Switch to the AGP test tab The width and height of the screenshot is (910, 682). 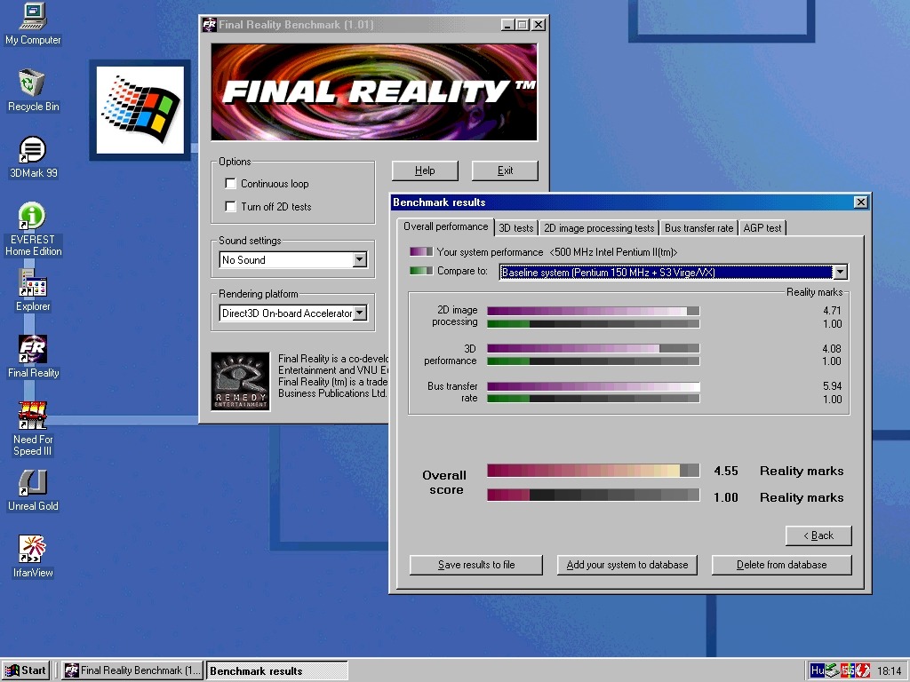762,228
